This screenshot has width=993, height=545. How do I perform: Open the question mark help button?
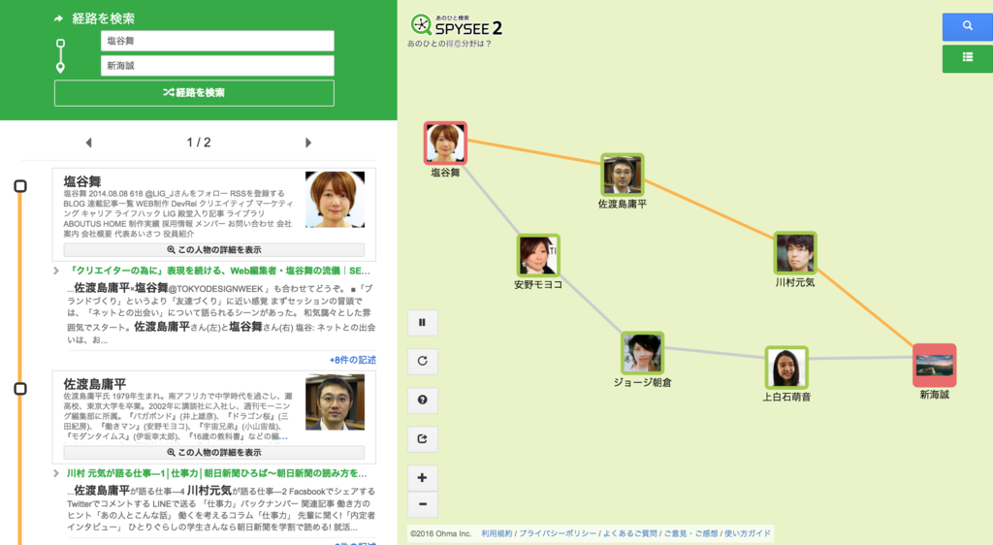point(423,401)
